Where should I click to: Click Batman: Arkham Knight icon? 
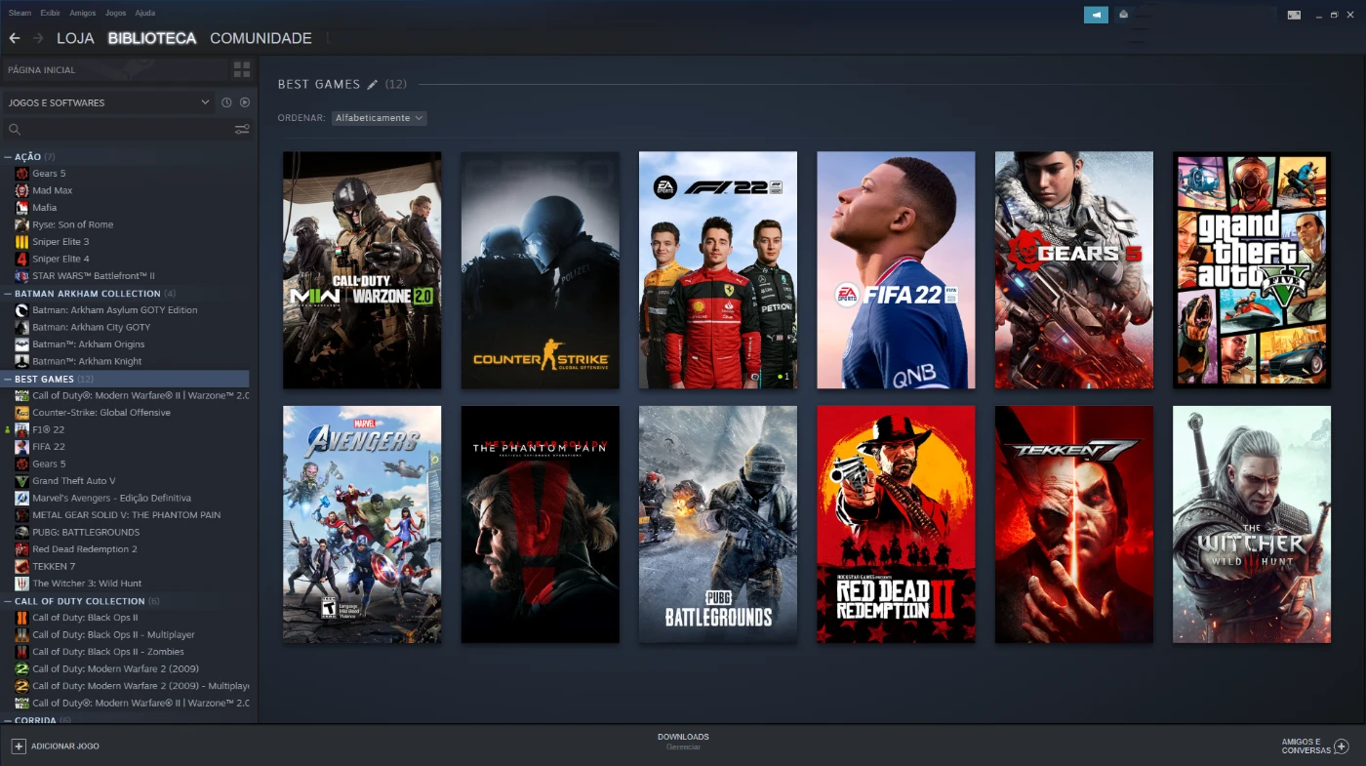[21, 361]
